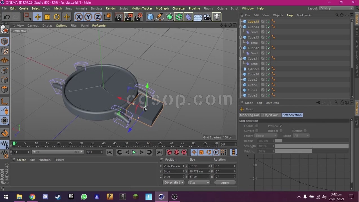Image resolution: width=359 pixels, height=202 pixels.
Task: Open the MoGraph menu
Action: pyautogui.click(x=162, y=8)
